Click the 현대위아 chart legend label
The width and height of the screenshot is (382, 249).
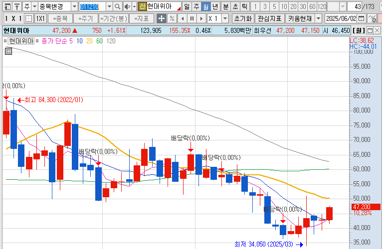point(21,41)
